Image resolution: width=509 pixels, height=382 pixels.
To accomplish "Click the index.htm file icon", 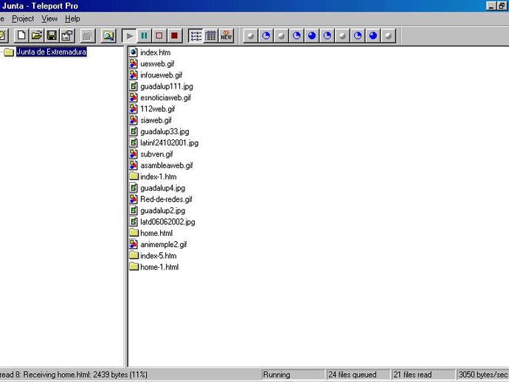I will tap(134, 52).
